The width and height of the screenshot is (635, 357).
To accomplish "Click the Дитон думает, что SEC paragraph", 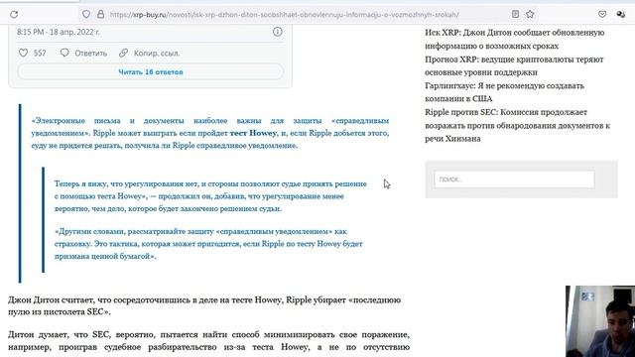I will (x=208, y=341).
